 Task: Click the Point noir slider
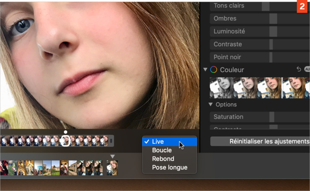click(260, 57)
